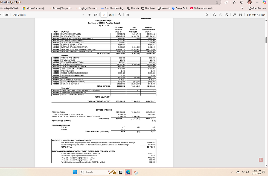Open volume control tray icon
The width and height of the screenshot is (268, 176).
coord(247,172)
